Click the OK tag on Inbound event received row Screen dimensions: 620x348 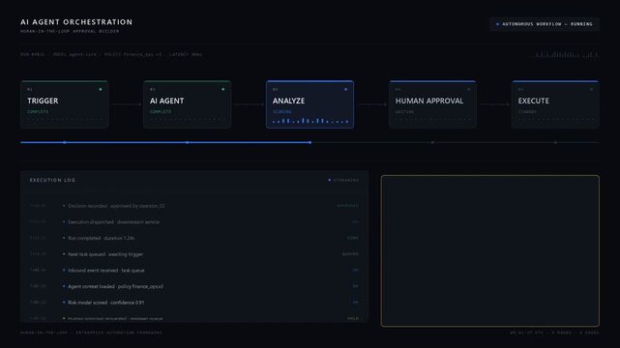click(x=355, y=271)
